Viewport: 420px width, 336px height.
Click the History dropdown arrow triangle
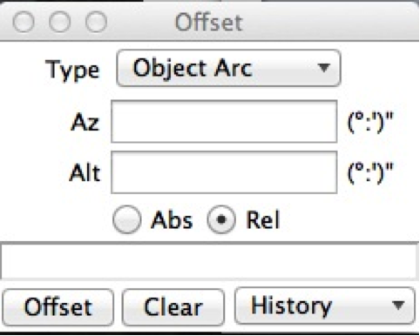click(398, 305)
